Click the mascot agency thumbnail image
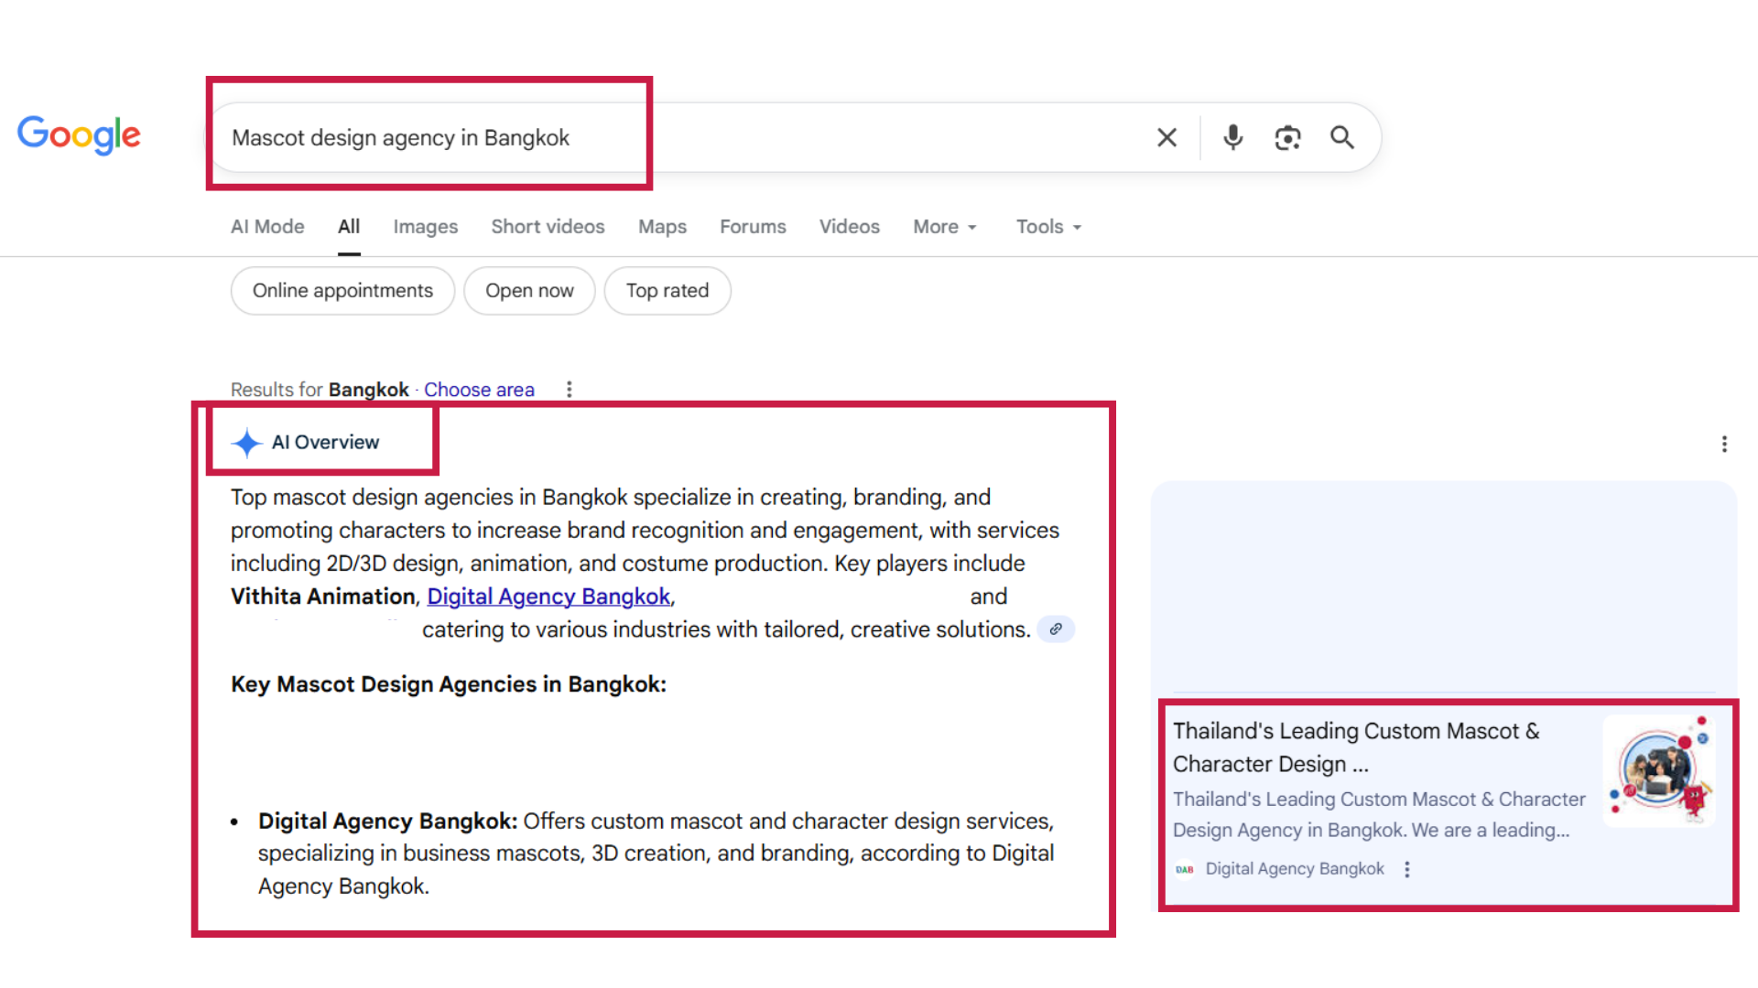This screenshot has width=1758, height=988. (x=1659, y=770)
